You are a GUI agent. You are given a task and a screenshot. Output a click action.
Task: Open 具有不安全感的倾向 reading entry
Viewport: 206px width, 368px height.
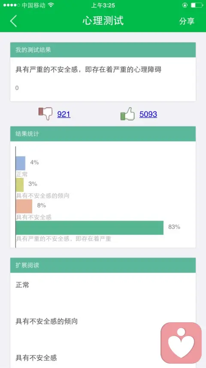(x=46, y=321)
